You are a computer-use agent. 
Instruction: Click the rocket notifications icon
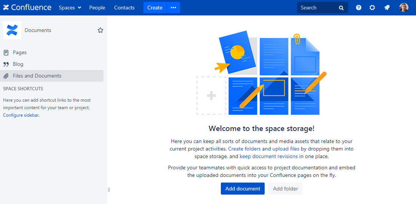coord(387,8)
